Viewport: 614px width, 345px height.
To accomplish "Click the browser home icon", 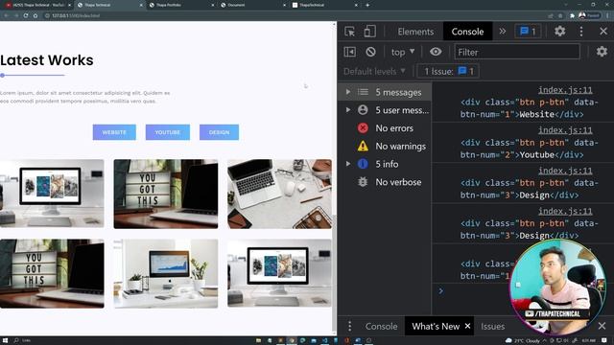I will [x=35, y=15].
